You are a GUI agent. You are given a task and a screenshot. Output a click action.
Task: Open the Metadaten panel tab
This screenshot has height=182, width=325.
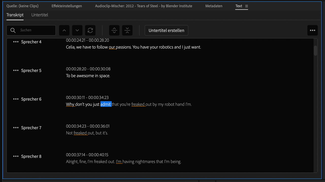214,6
